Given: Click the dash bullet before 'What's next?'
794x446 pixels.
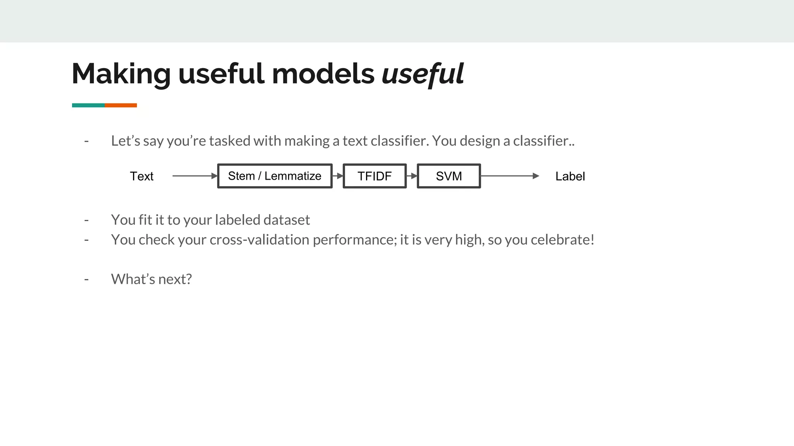Looking at the screenshot, I should [86, 279].
